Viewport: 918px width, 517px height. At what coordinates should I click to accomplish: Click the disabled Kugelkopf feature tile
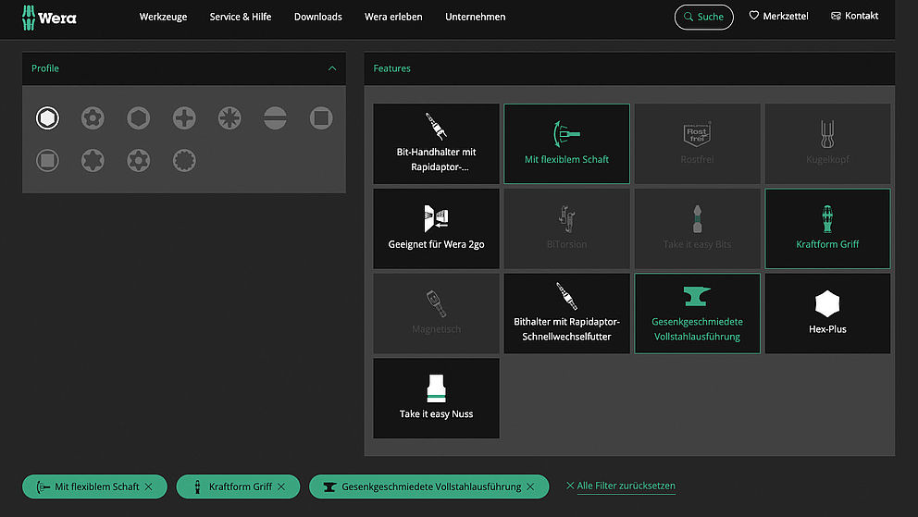828,144
